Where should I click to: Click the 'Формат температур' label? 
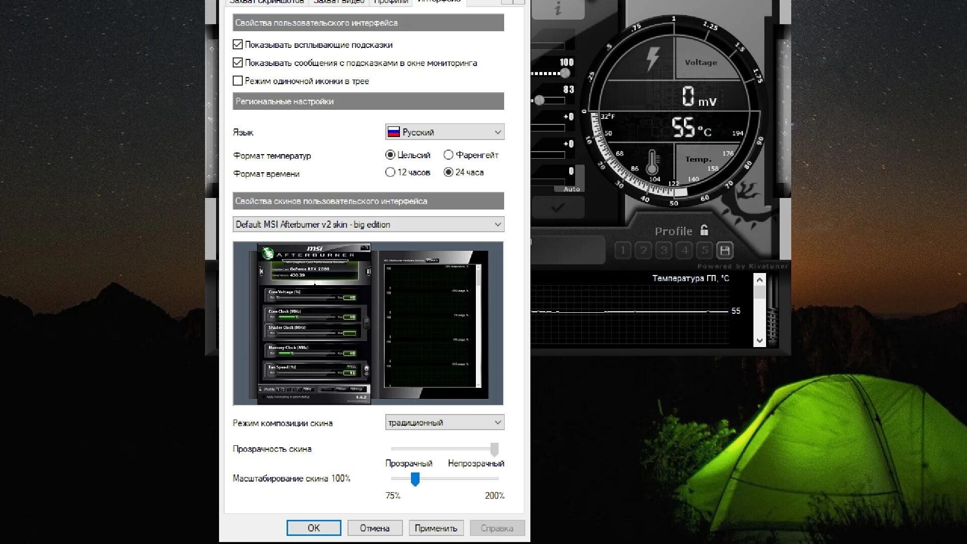click(x=272, y=156)
